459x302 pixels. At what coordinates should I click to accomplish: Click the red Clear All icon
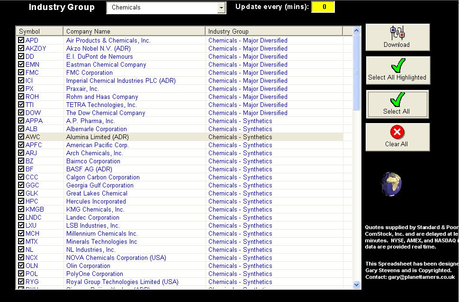pyautogui.click(x=397, y=133)
